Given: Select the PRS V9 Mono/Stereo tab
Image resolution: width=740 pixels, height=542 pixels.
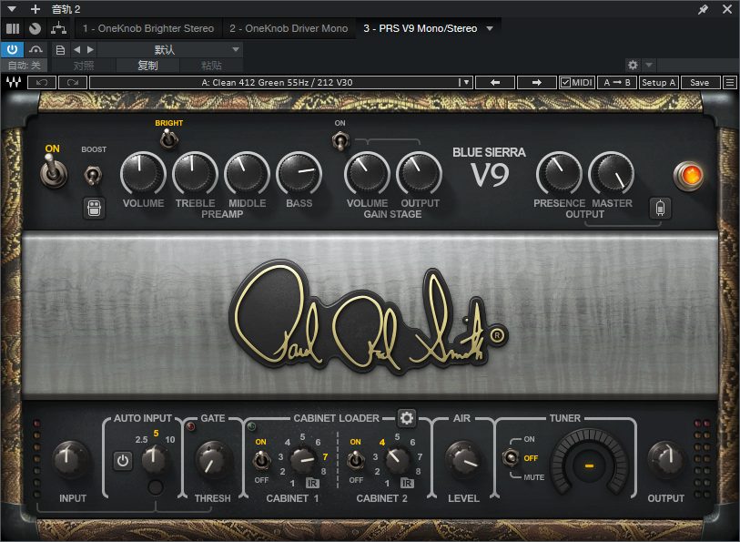Looking at the screenshot, I should click(420, 28).
